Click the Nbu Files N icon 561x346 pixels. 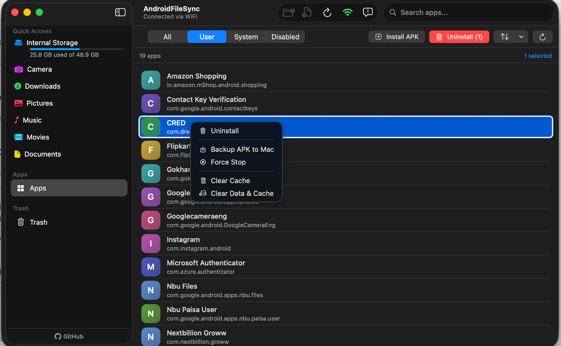151,290
